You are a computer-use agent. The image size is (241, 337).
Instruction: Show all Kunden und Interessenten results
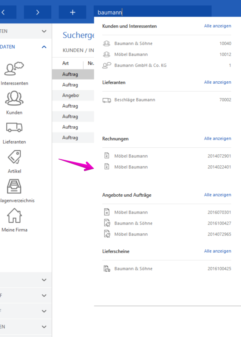coord(217,26)
